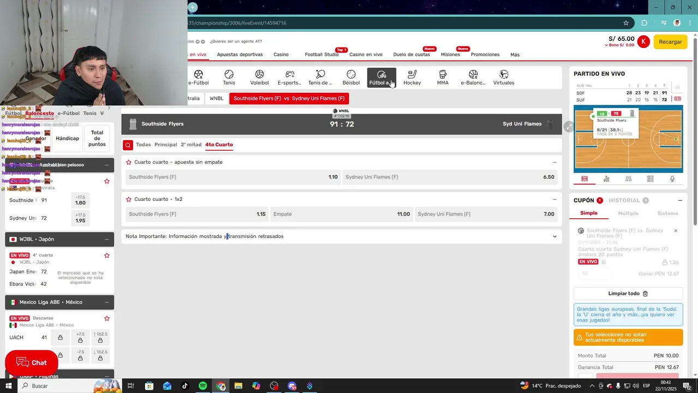Show statistics bar chart in live panel

point(606,178)
